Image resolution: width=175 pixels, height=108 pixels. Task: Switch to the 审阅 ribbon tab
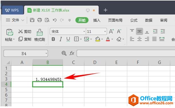tap(164, 20)
